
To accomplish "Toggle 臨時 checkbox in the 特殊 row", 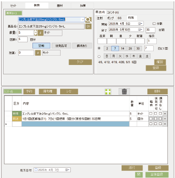I will pyautogui.click(x=151, y=113).
